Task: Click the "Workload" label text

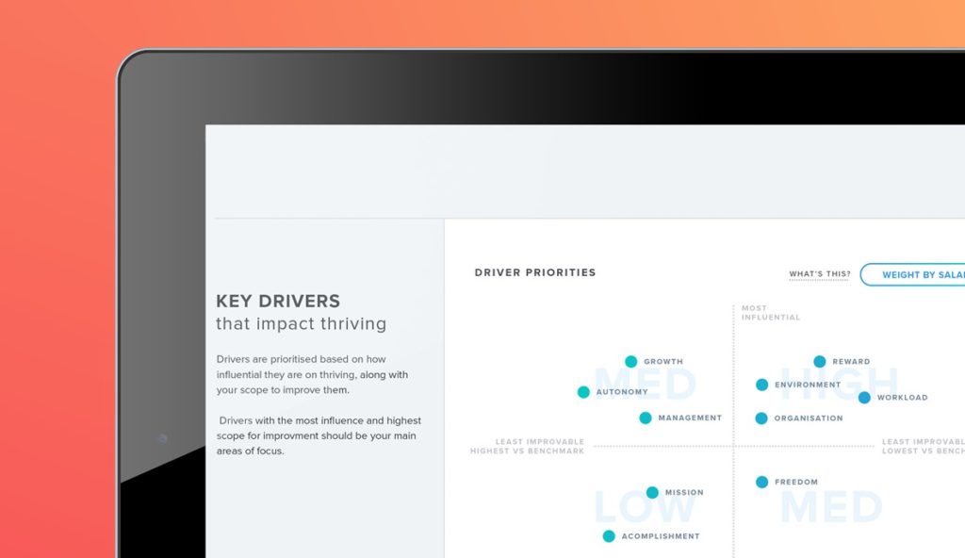Action: point(902,398)
